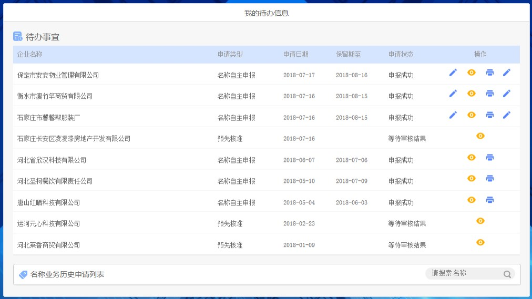Screen dimensions: 532x299
Task: View the 运河元心科技有限公司 application details
Action: click(x=480, y=221)
